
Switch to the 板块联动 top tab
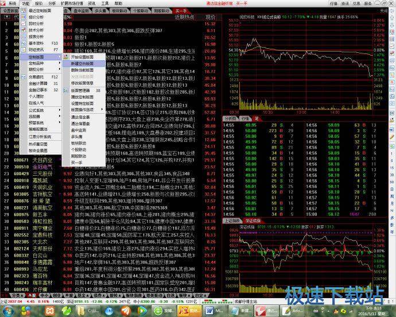click(x=119, y=10)
